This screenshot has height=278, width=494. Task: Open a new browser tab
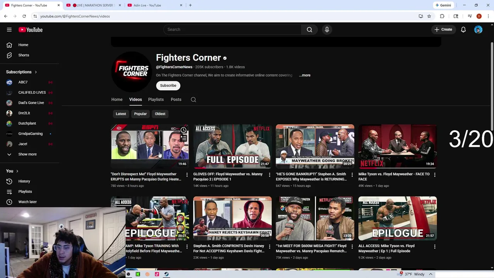(x=190, y=5)
